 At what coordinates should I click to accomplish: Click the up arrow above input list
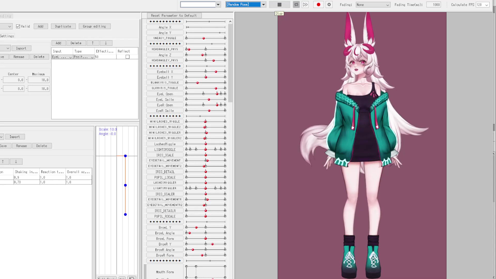point(93,43)
